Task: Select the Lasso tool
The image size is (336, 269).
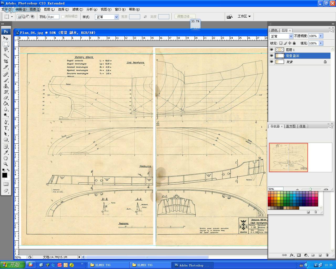Action: pos(6,50)
